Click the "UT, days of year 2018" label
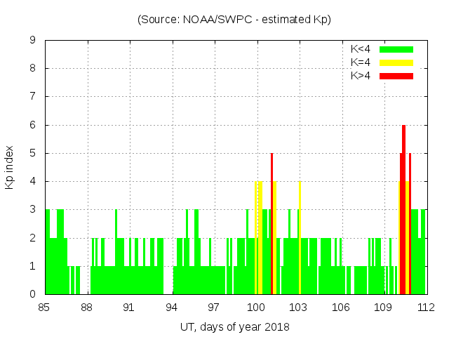 [x=234, y=326]
